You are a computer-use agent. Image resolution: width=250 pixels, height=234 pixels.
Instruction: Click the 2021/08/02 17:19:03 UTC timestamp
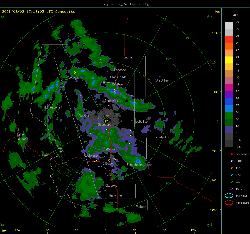[38, 12]
